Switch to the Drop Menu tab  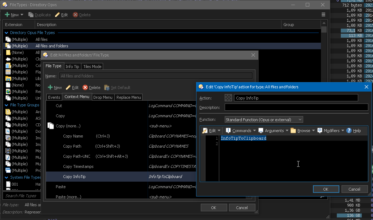tap(103, 97)
